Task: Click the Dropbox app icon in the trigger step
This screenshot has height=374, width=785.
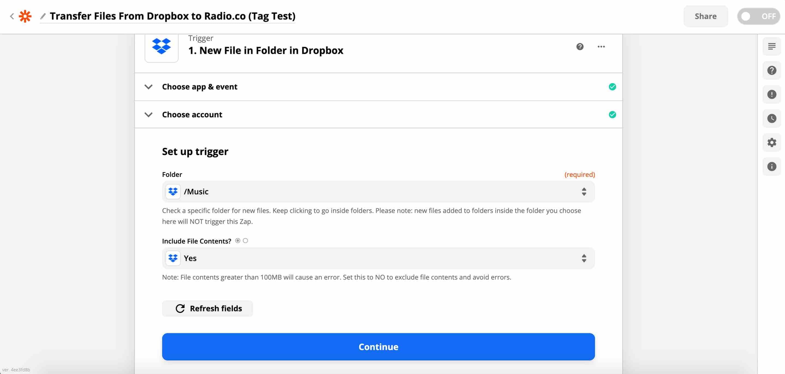Action: (x=161, y=47)
